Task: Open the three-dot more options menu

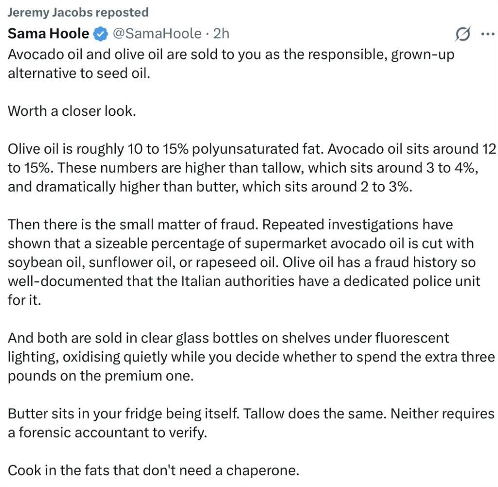Action: point(487,34)
